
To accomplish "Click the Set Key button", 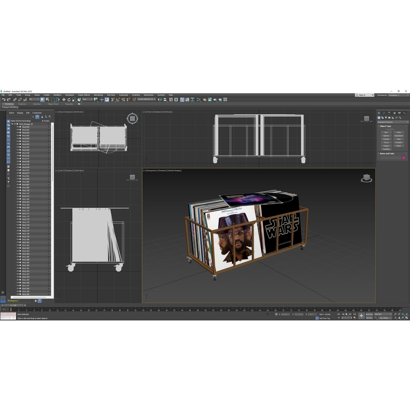I will 369,318.
